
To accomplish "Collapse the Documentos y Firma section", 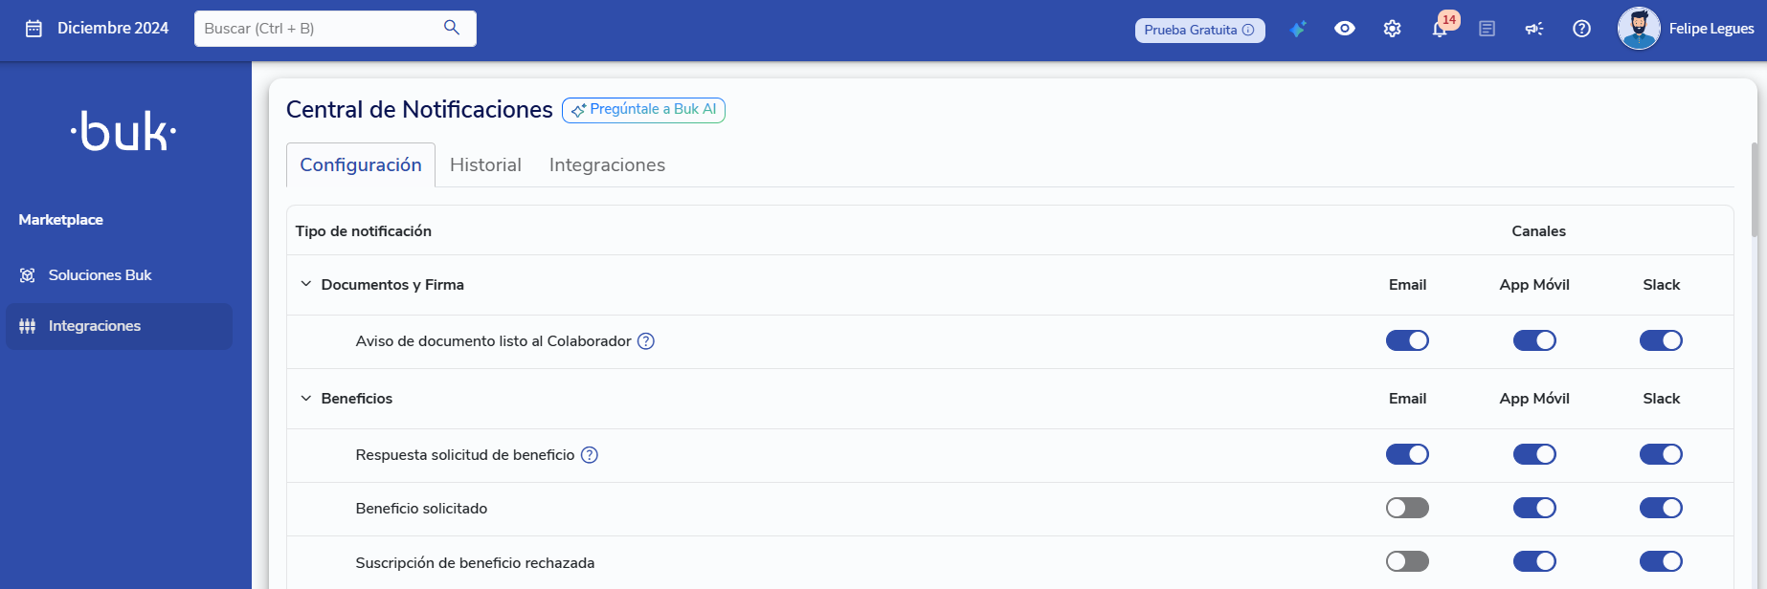I will 306,284.
